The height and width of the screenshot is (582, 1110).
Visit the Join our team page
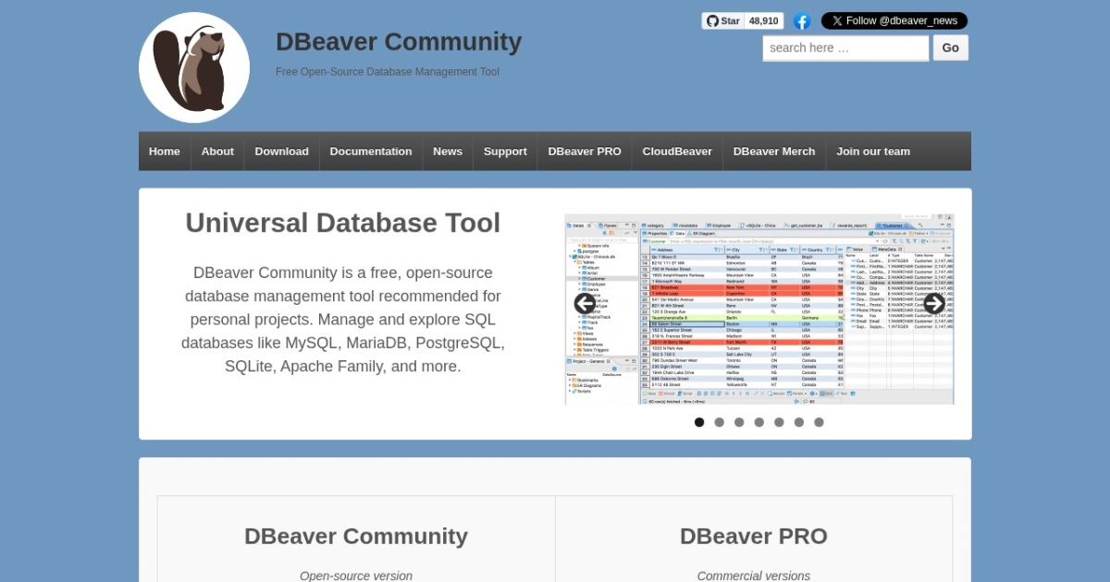click(872, 151)
